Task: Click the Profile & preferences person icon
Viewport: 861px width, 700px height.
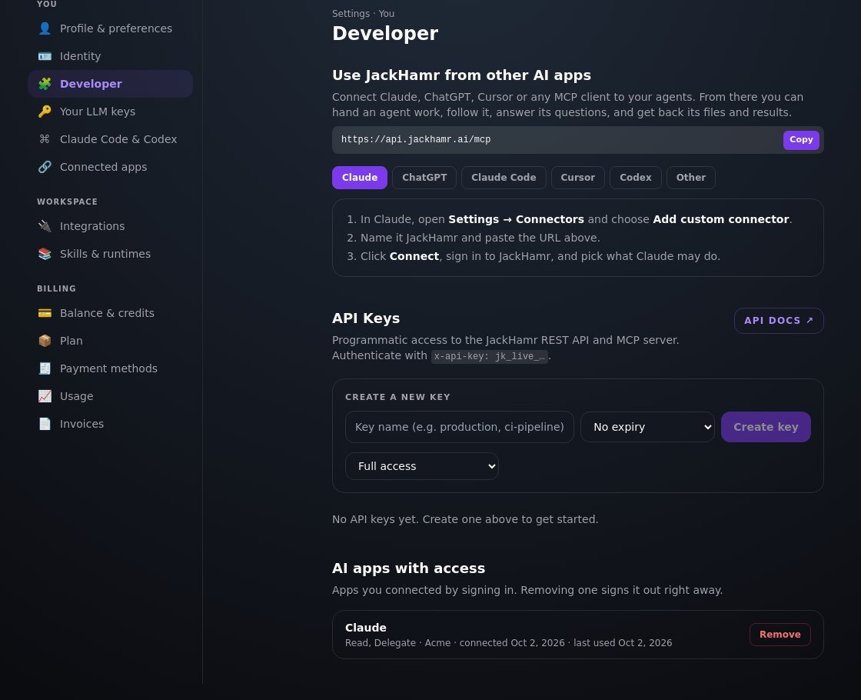Action: click(45, 28)
